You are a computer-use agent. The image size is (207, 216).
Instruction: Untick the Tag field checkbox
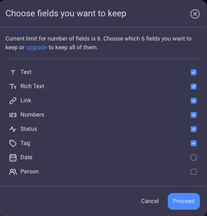pos(194,143)
